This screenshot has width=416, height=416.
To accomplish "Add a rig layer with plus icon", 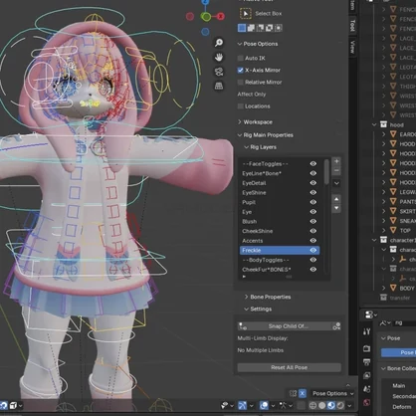I will coord(336,161).
